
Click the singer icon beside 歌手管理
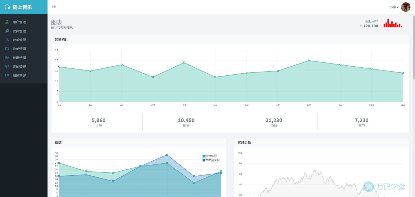[x=7, y=40]
